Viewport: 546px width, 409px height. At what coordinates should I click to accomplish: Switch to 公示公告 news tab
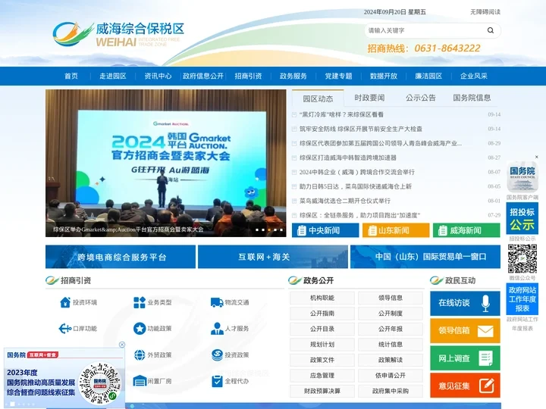pos(421,98)
